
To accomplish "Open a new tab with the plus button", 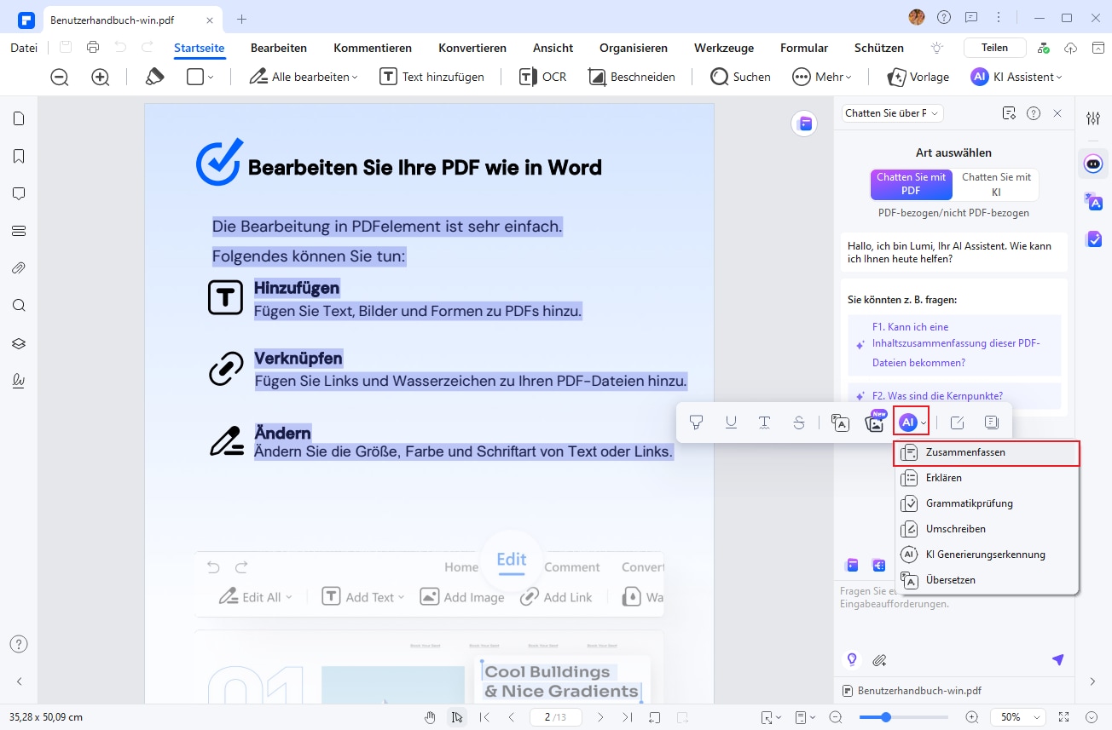I will [242, 19].
